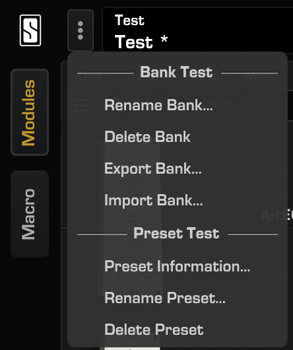Switch to the Modules side tab
The image size is (293, 350).
click(x=30, y=112)
